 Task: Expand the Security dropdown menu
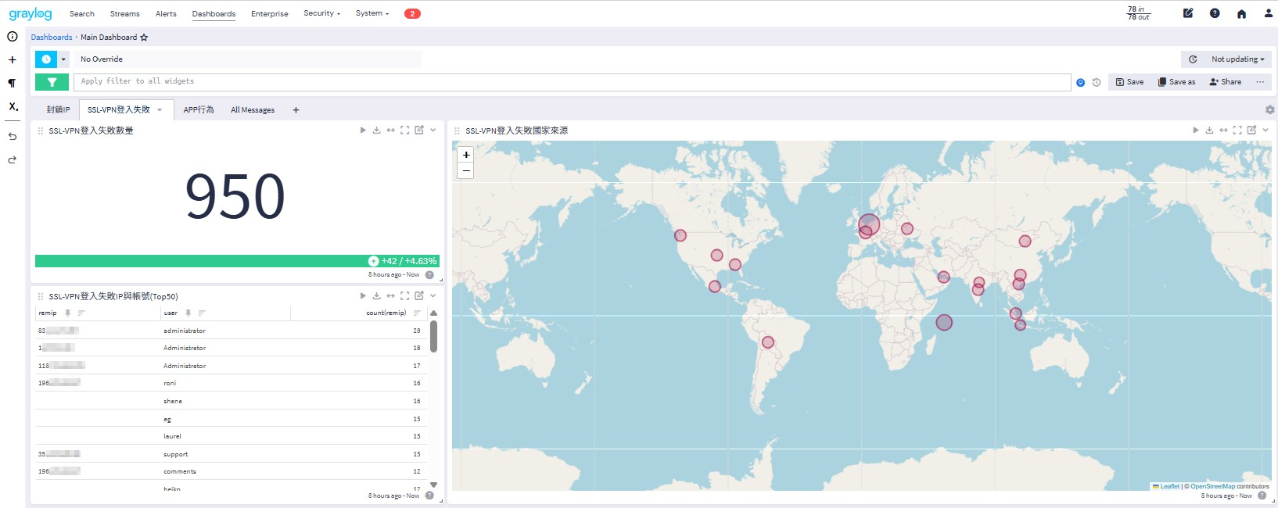[322, 13]
